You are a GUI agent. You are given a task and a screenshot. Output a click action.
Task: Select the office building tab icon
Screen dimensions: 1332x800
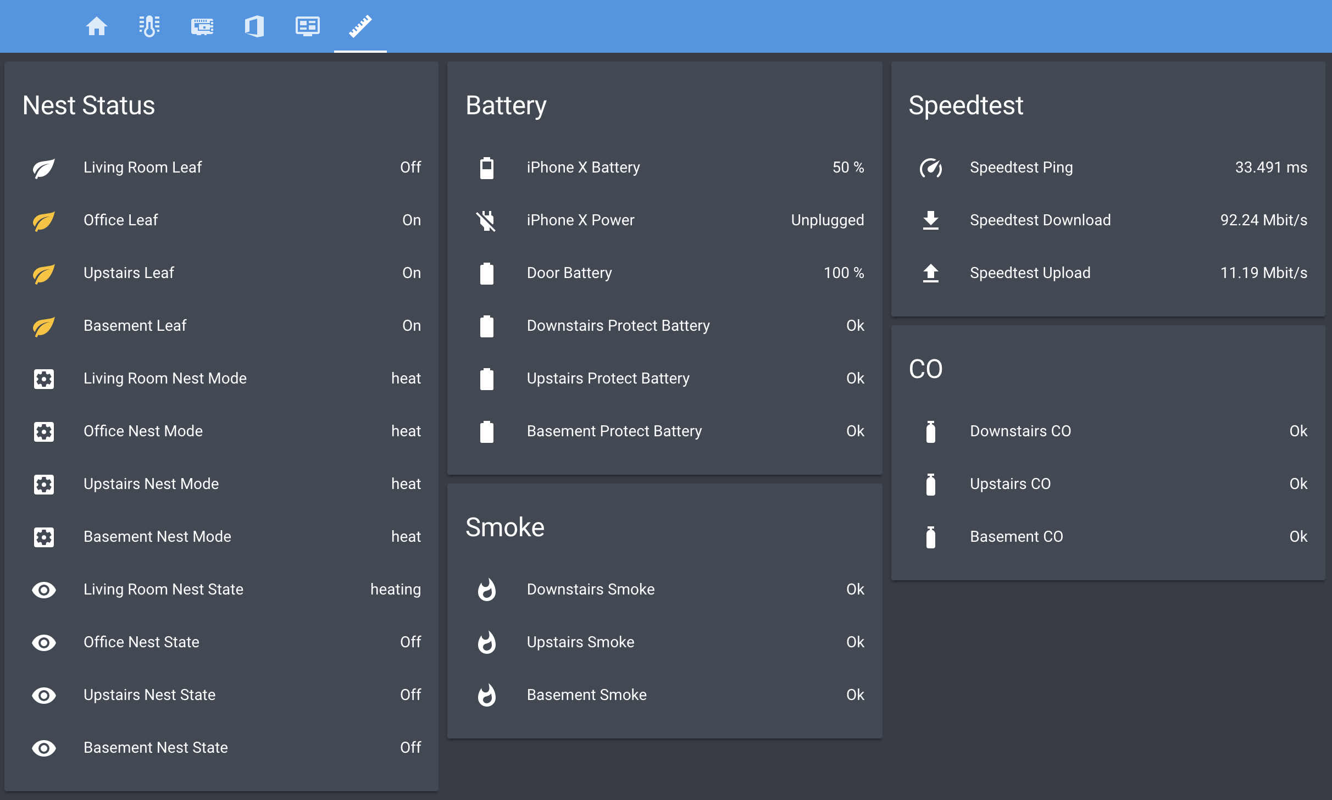point(254,26)
